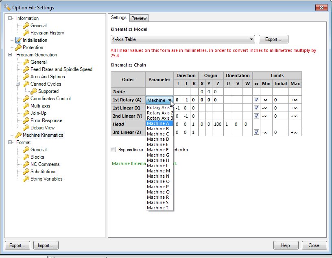Click the wrench icon in the title bar
332x258 pixels.
[x=7, y=7]
